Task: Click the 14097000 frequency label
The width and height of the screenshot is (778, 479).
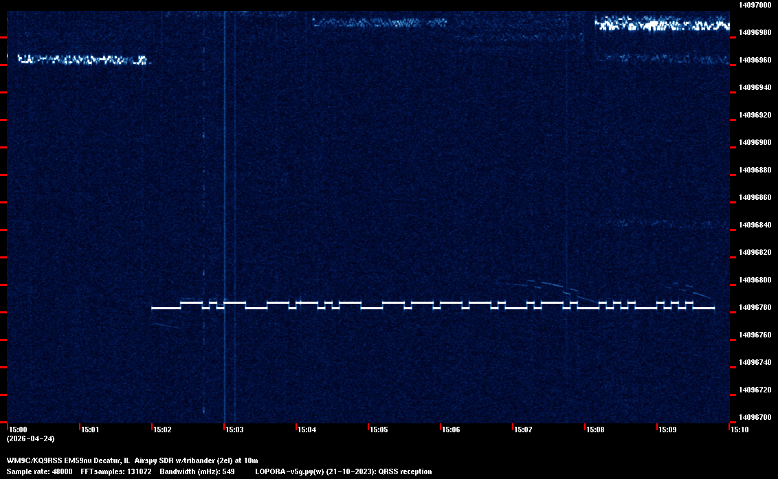Action: click(755, 5)
